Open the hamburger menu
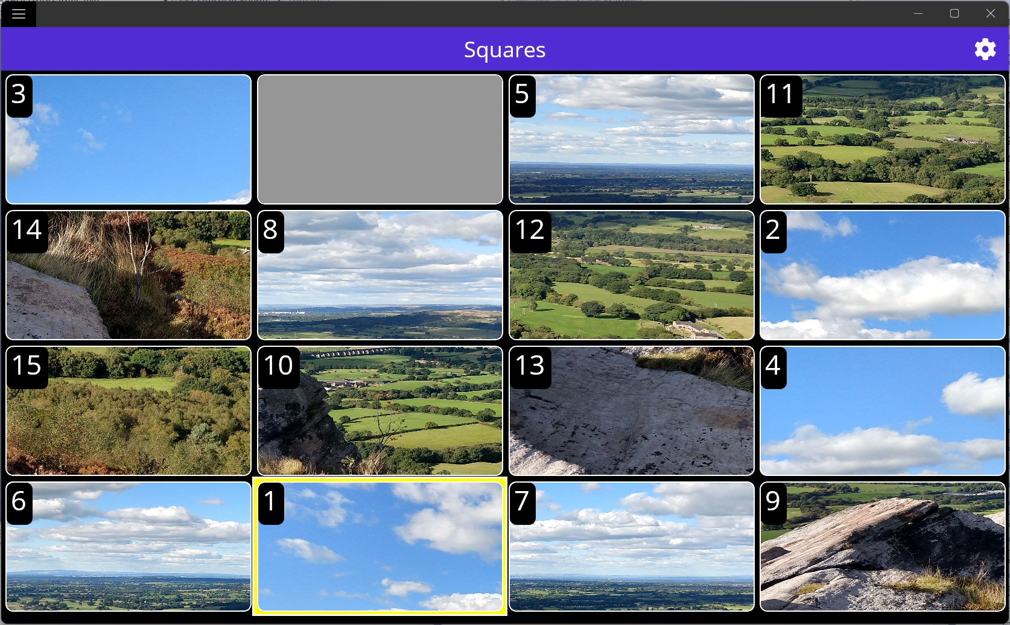The image size is (1010, 625). tap(18, 14)
